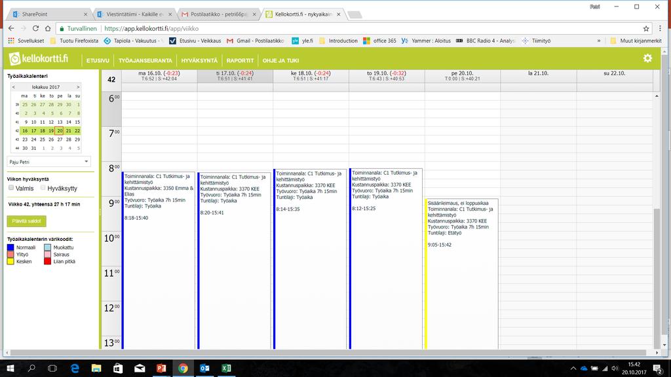671x377 pixels.
Task: Select day 31 in mini calendar
Action: 34,149
